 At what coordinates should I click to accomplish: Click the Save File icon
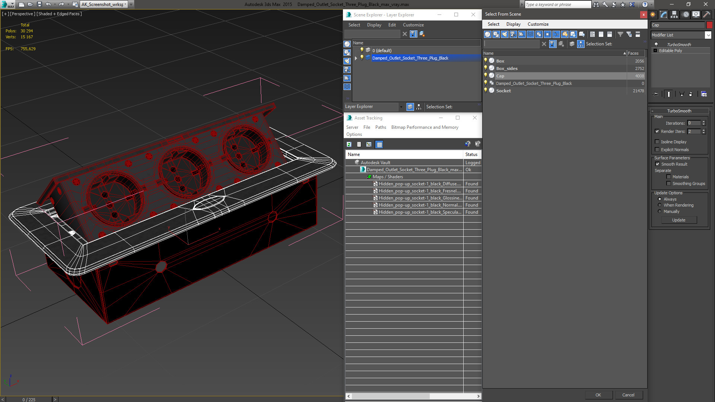(x=39, y=4)
